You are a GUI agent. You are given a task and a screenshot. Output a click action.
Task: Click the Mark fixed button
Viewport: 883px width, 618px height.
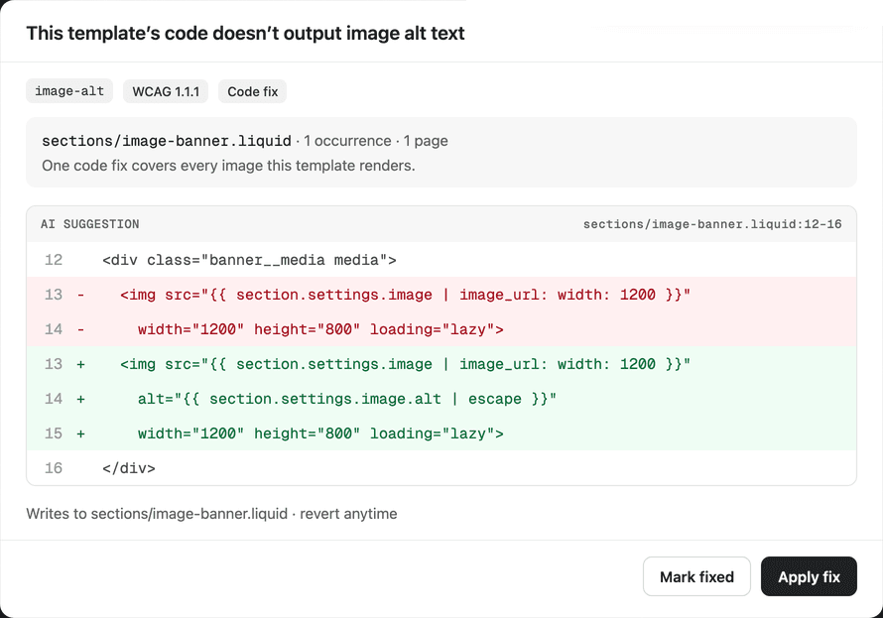click(x=696, y=576)
